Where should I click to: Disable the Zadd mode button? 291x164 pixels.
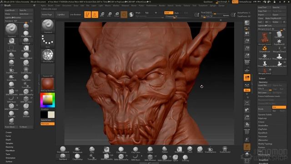[169, 13]
